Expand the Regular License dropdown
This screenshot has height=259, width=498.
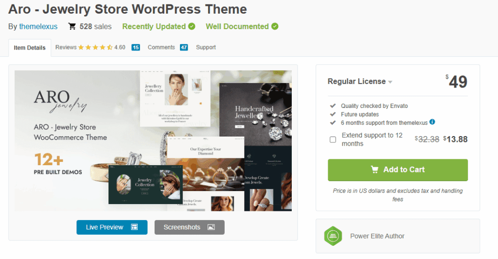[x=360, y=82]
